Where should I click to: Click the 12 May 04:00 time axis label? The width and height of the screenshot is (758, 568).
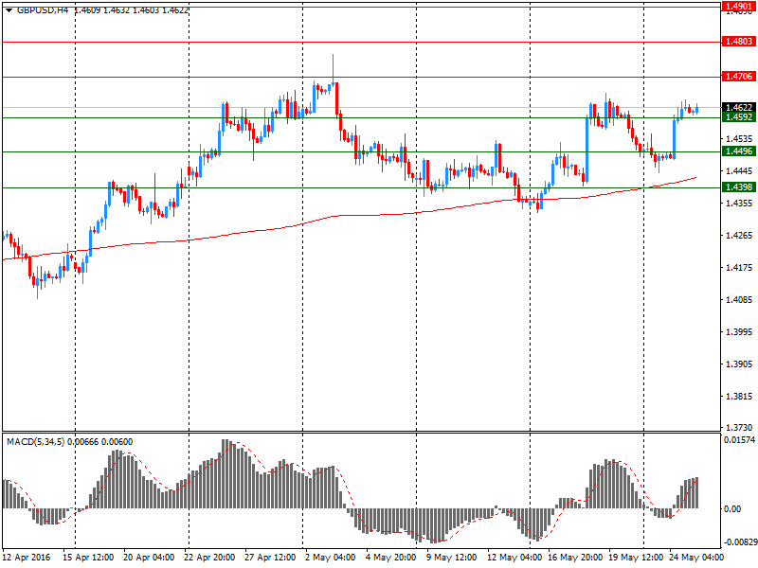[513, 558]
